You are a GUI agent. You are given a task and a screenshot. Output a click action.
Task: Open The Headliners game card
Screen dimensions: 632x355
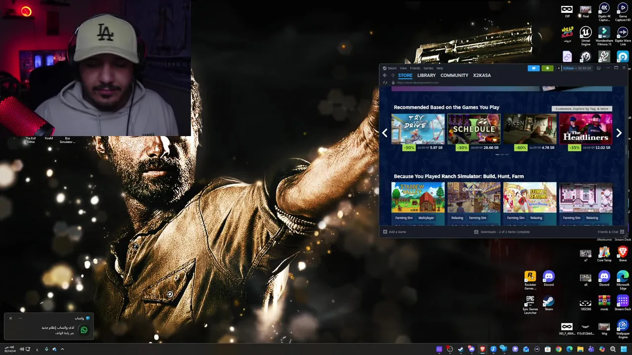point(586,132)
